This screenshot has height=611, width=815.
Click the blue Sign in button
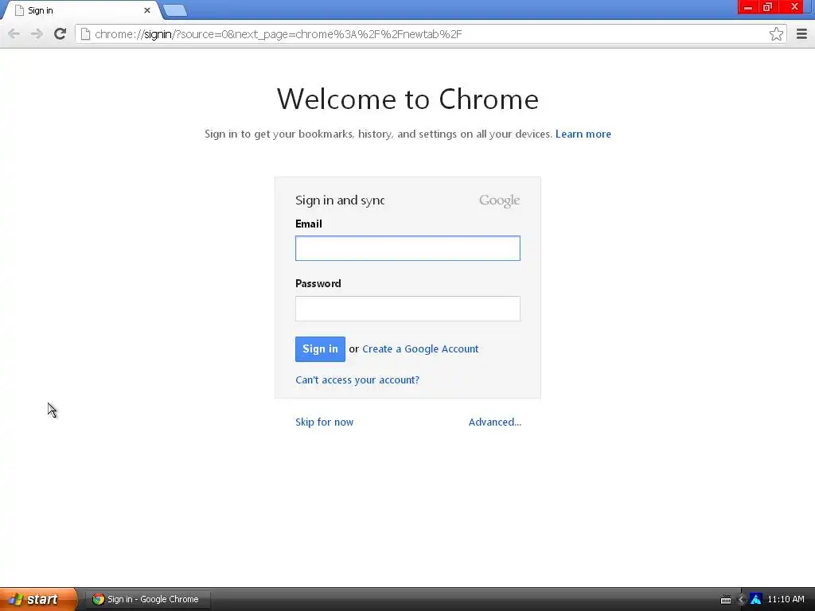click(320, 349)
